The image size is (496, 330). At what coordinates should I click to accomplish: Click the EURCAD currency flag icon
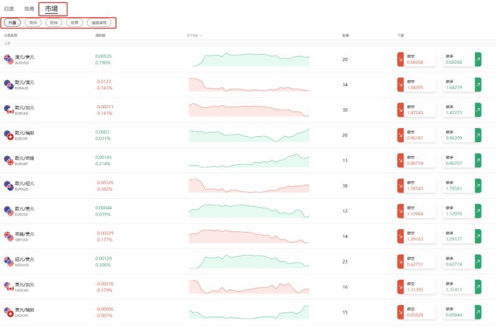(x=9, y=110)
